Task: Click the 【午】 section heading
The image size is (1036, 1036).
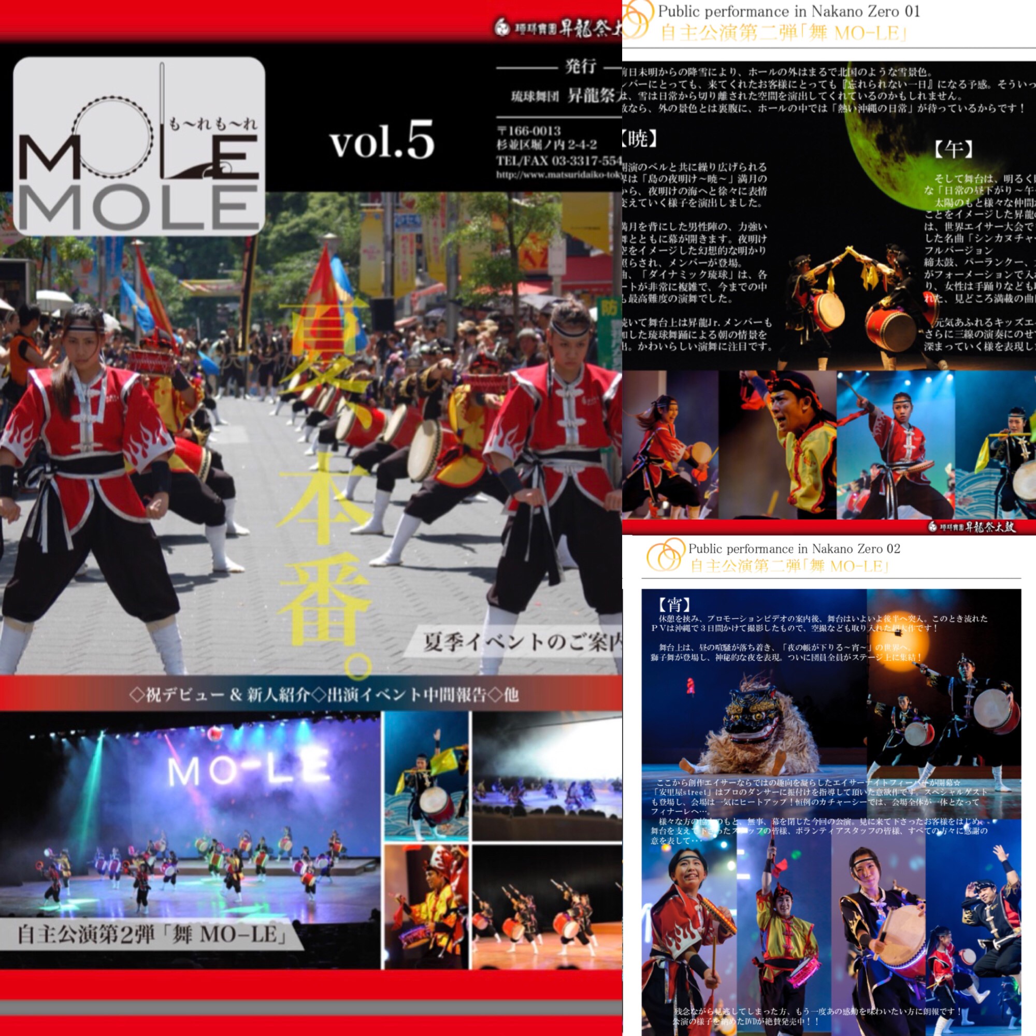Action: 953,150
